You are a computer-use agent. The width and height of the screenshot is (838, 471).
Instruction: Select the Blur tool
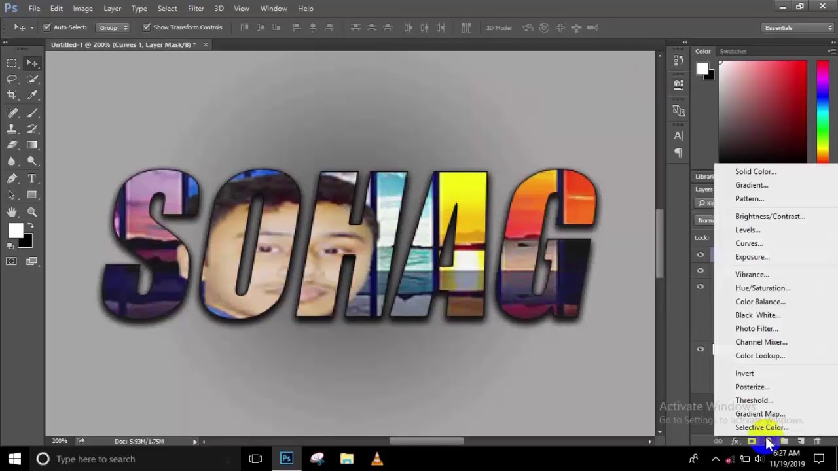pos(12,162)
